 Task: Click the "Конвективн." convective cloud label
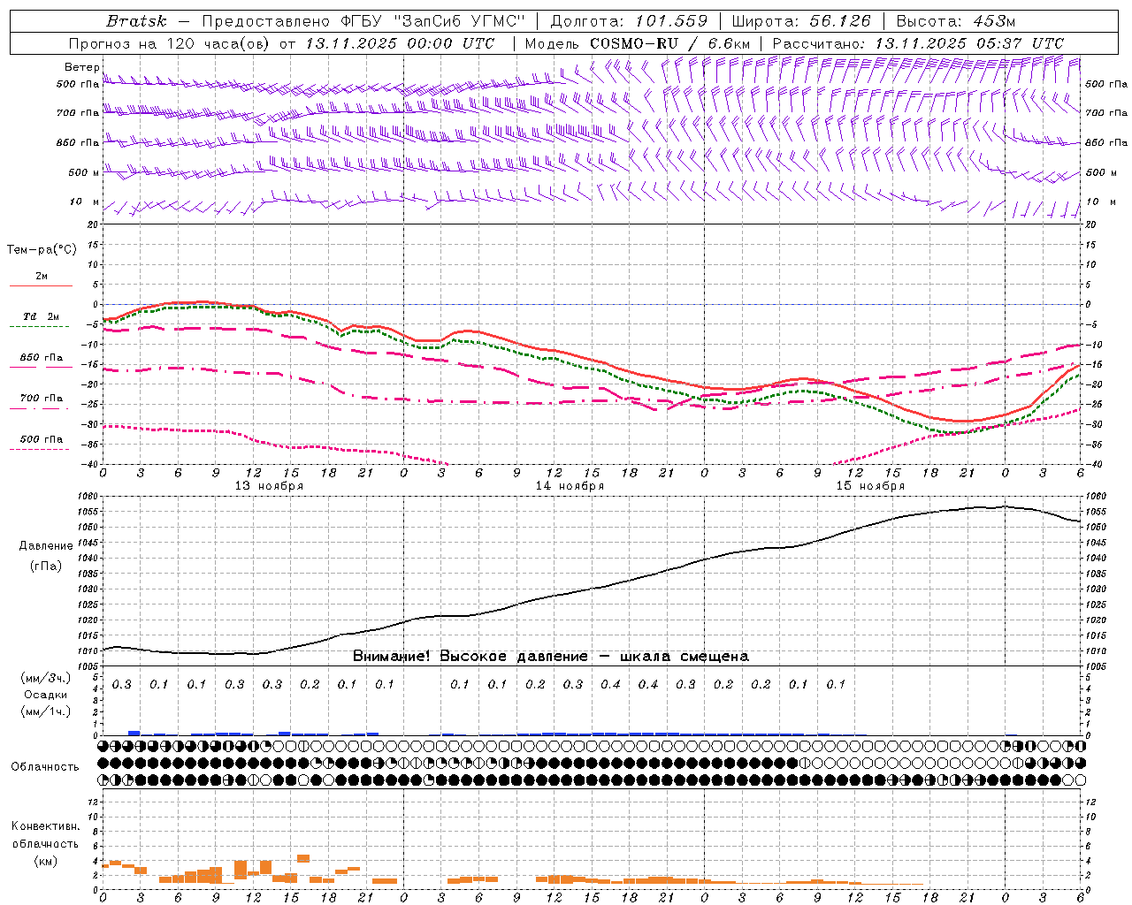46,826
